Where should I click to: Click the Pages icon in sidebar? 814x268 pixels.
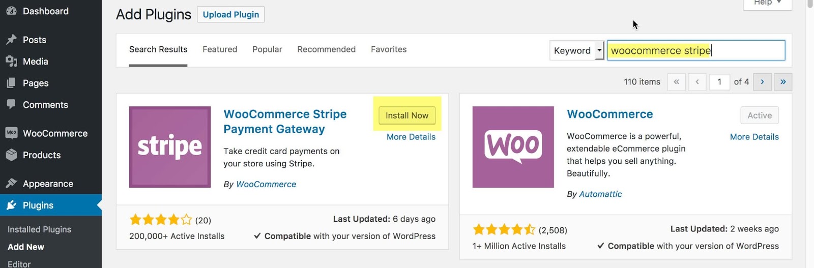click(11, 83)
